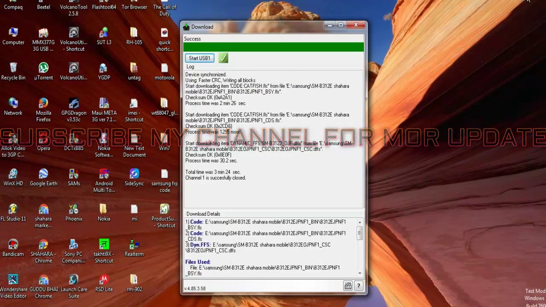This screenshot has height=307, width=546.
Task: Click down arrow of Download Details scrollbar
Action: 360,273
